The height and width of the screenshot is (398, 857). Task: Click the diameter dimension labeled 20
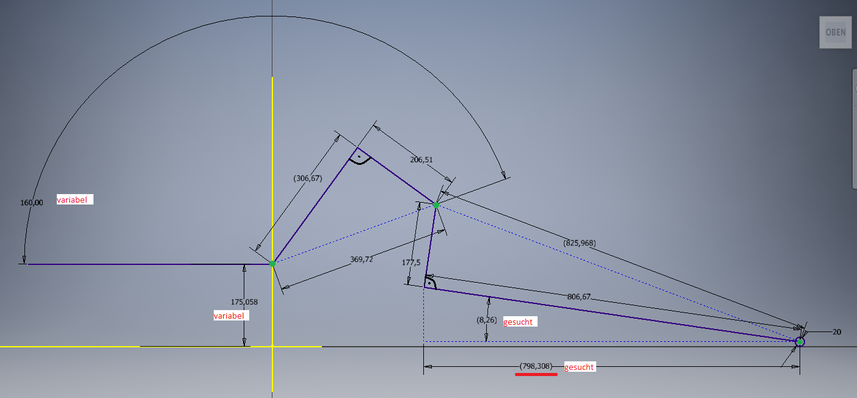click(837, 332)
